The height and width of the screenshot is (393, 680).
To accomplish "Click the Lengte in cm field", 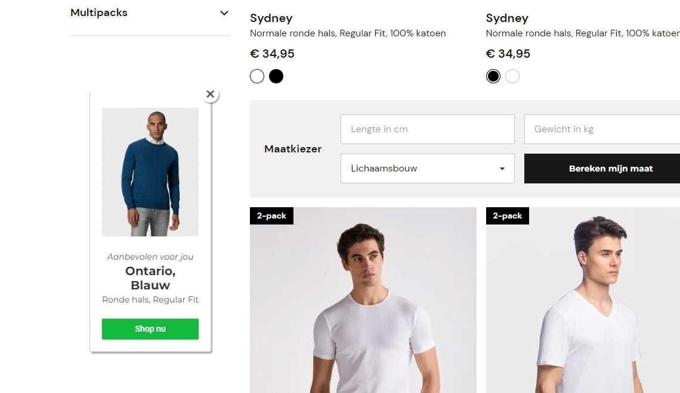I will pyautogui.click(x=427, y=129).
